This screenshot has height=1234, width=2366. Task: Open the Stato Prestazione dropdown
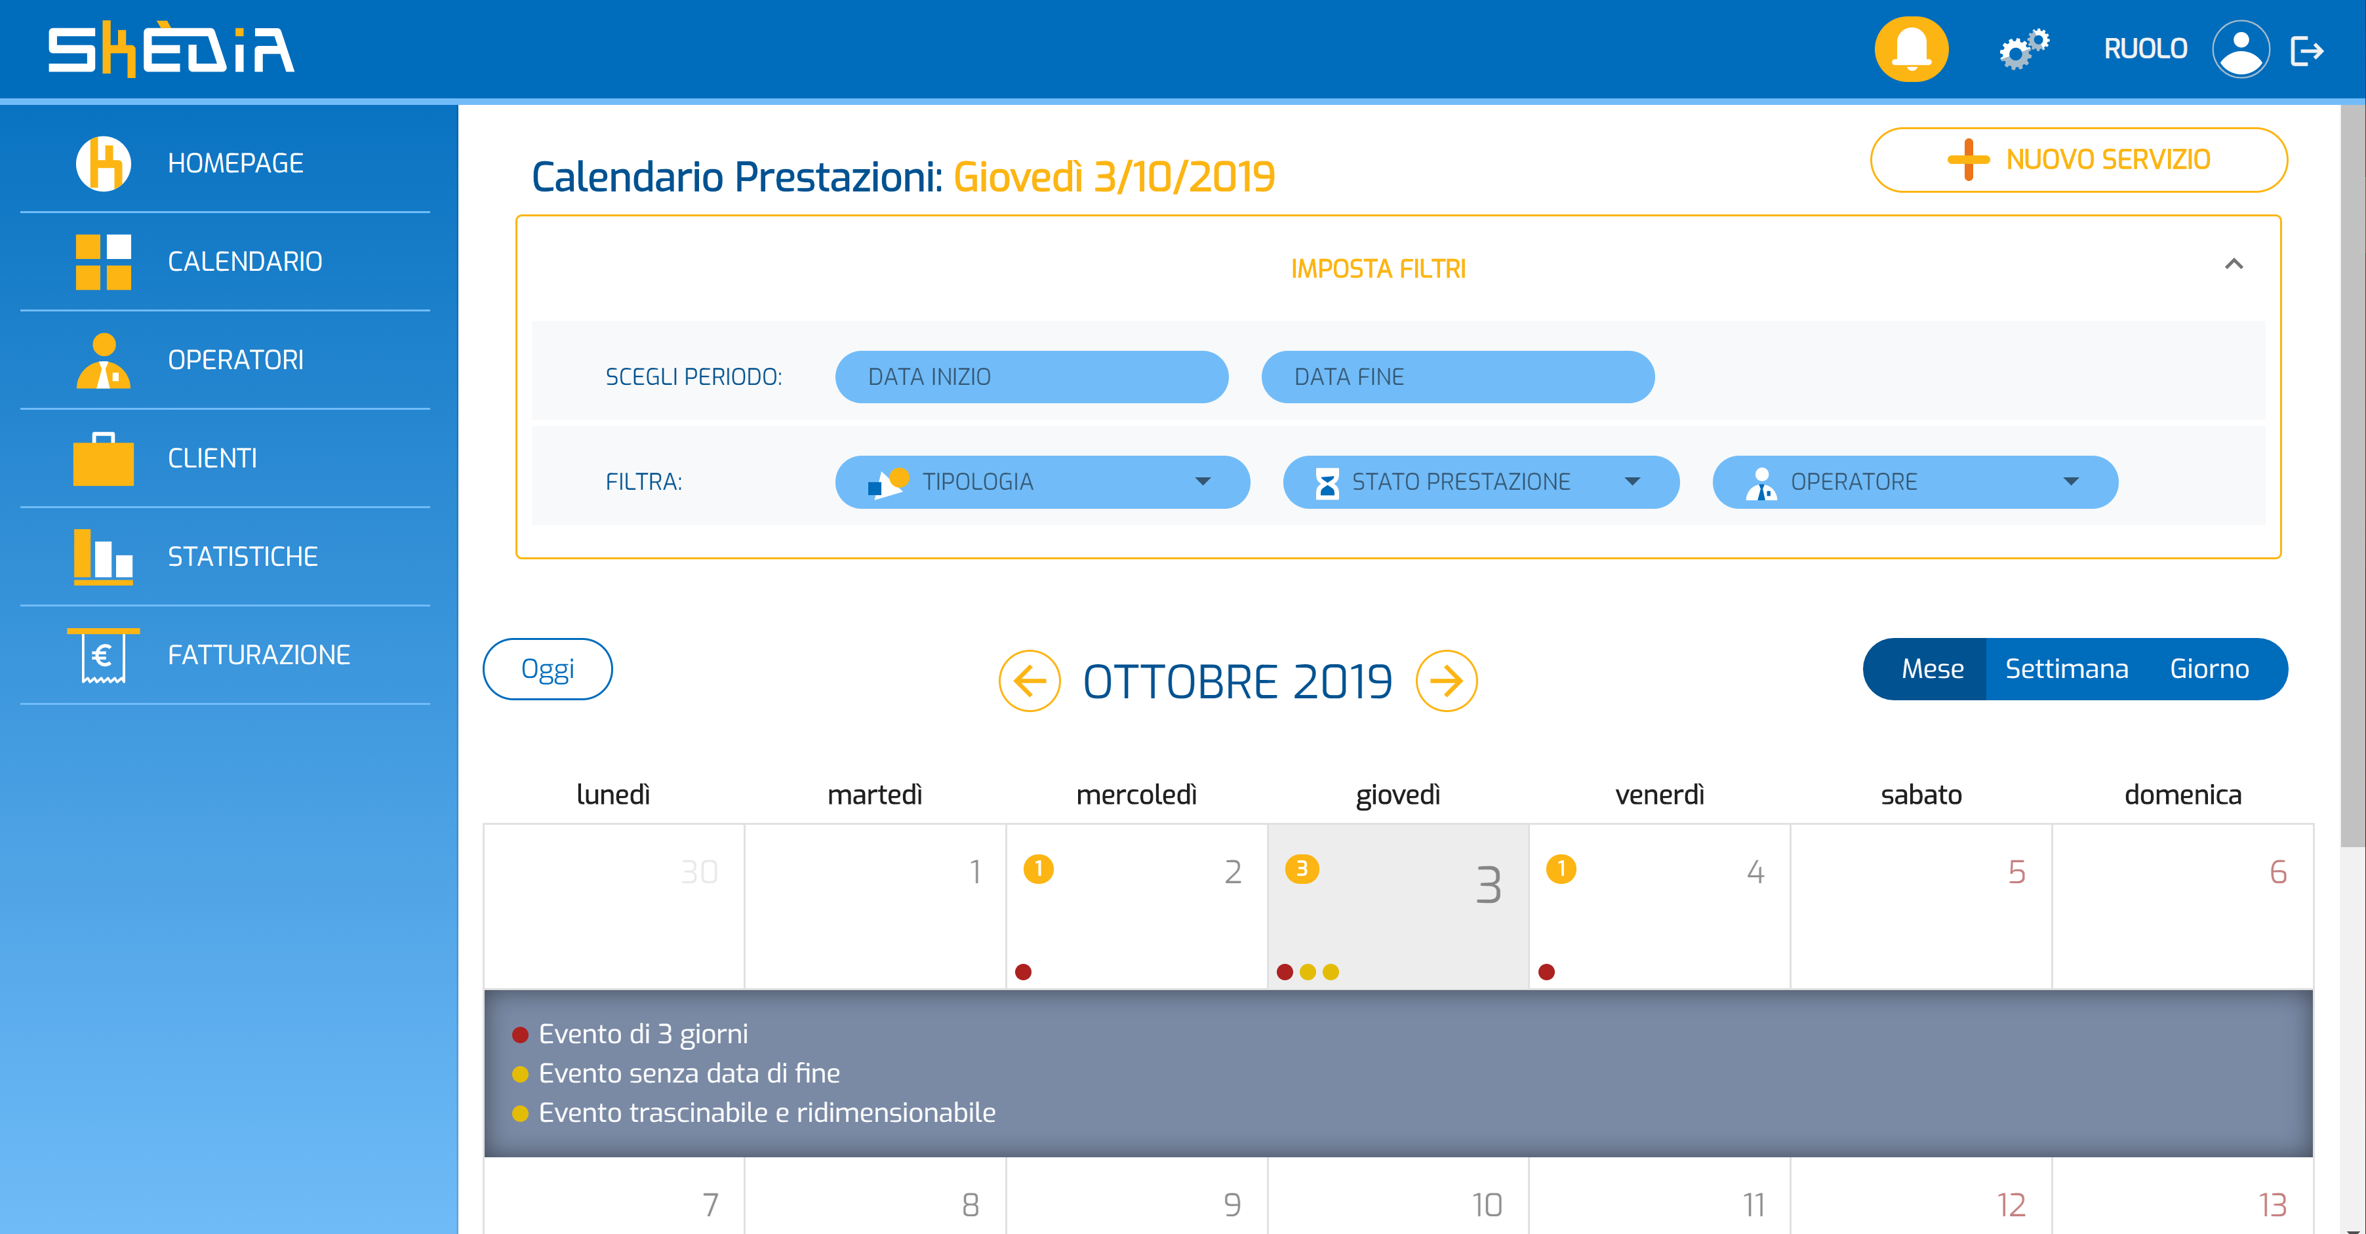1481,481
